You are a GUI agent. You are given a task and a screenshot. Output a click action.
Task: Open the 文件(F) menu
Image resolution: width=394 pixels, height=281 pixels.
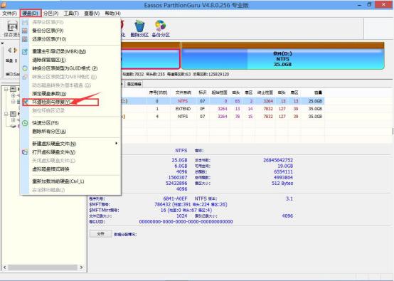click(9, 14)
